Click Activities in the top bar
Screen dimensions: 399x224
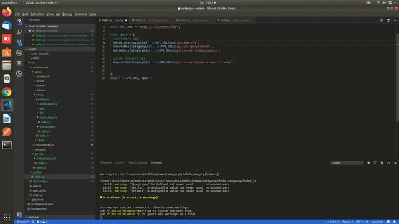(x=10, y=2)
